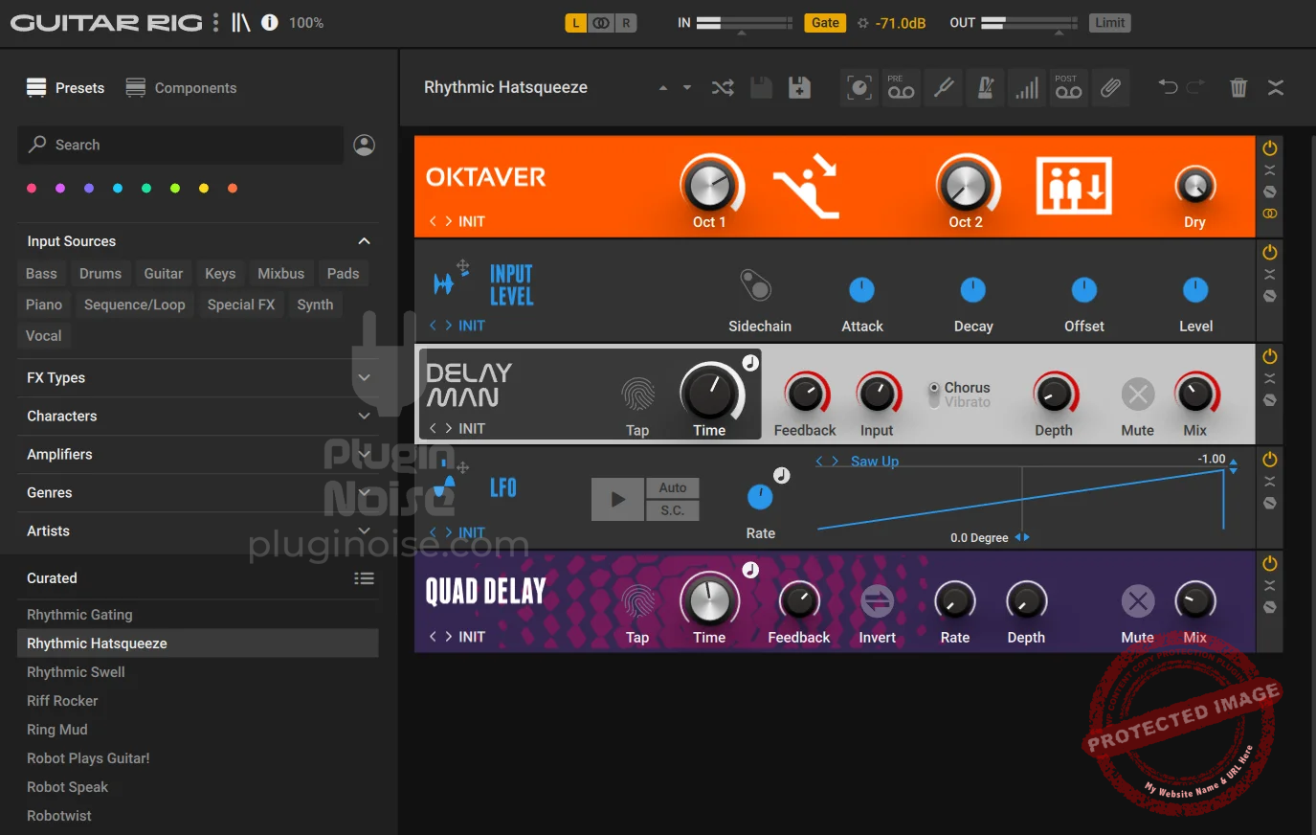Select the Rhythmic Gating preset
This screenshot has width=1316, height=835.
(197, 615)
